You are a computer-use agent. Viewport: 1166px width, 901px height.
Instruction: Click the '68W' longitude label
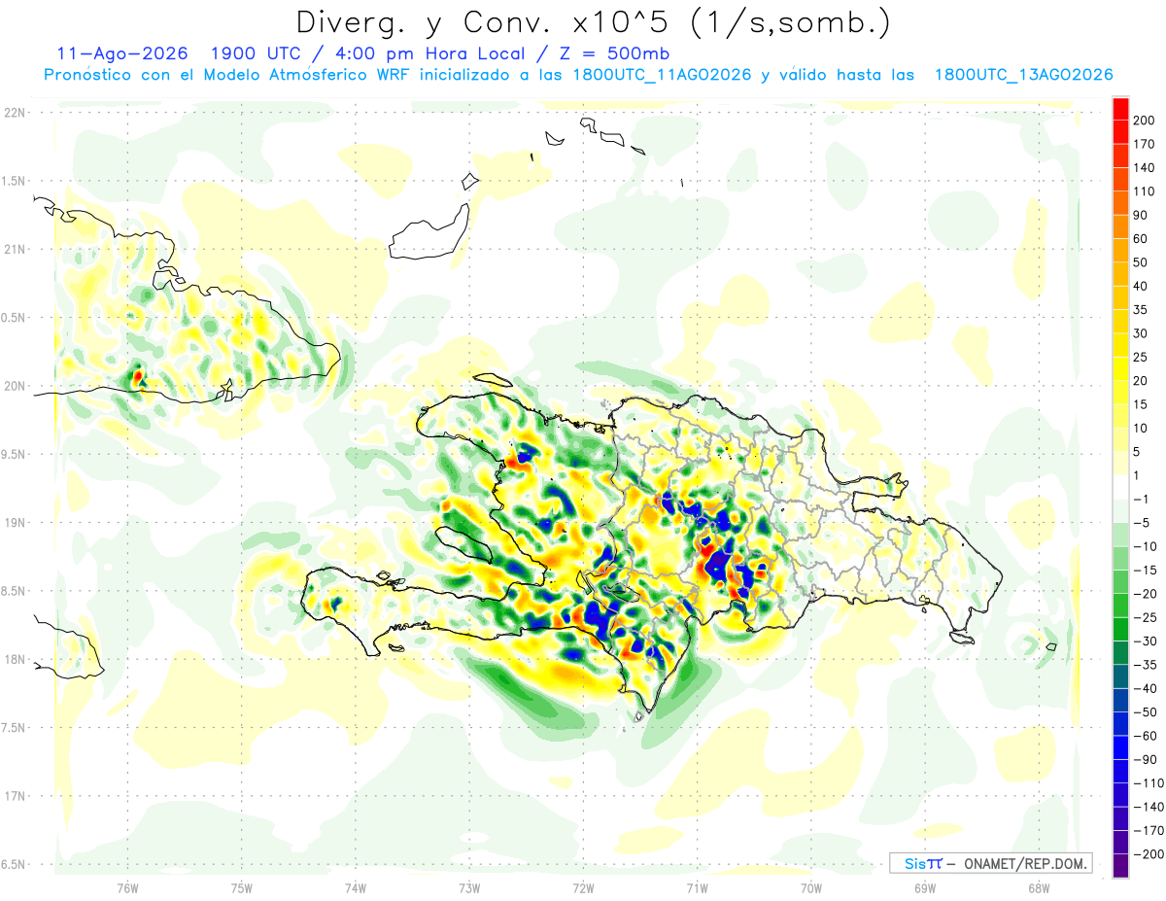(1039, 888)
